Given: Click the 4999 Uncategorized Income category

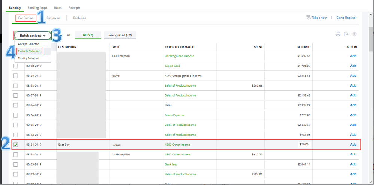Looking at the screenshot, I should pos(183,76).
